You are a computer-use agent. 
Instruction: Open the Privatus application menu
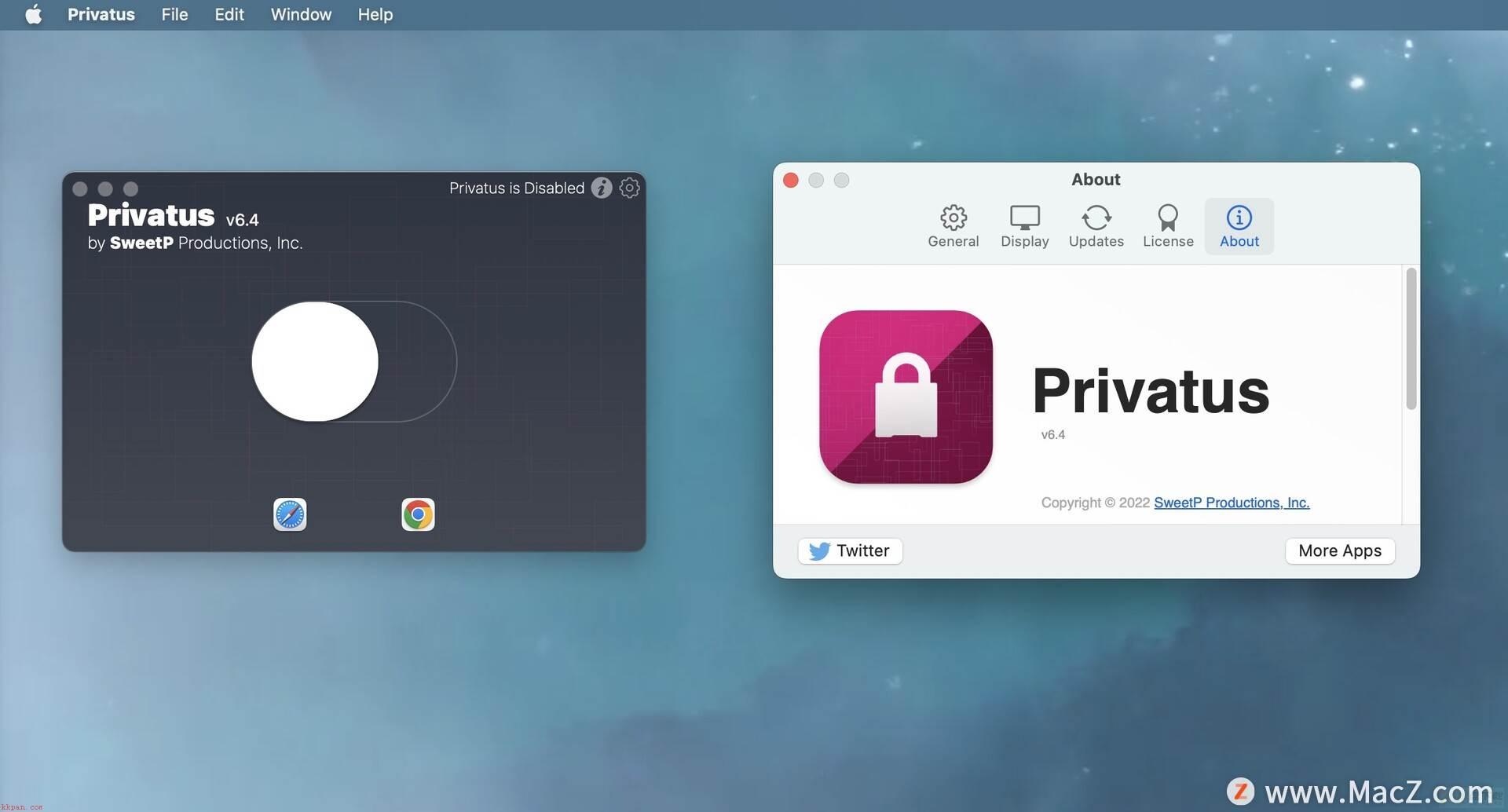coord(101,14)
